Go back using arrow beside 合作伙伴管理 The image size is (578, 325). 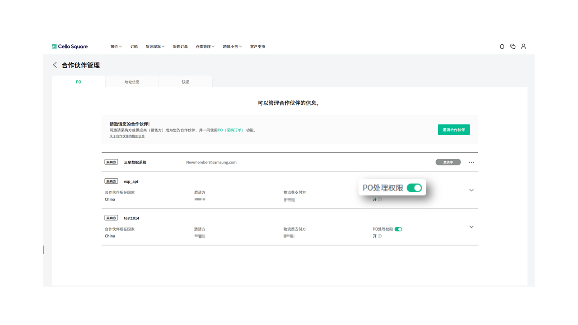[55, 65]
